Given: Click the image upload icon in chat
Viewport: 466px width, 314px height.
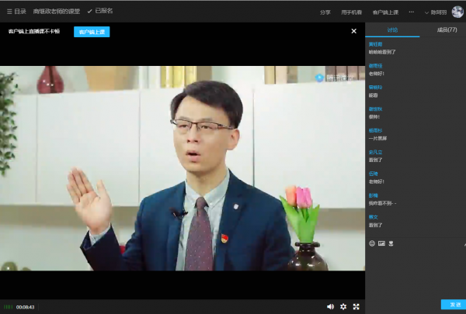Looking at the screenshot, I should pos(381,243).
